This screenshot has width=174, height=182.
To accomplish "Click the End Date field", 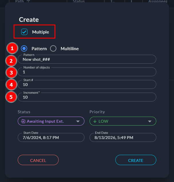I will [123, 138].
